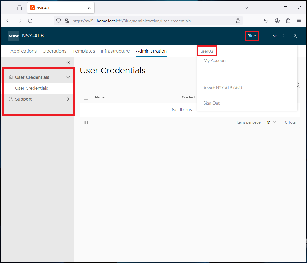This screenshot has width=308, height=264.
Task: Open the Firefox account icon
Action: coord(277,21)
